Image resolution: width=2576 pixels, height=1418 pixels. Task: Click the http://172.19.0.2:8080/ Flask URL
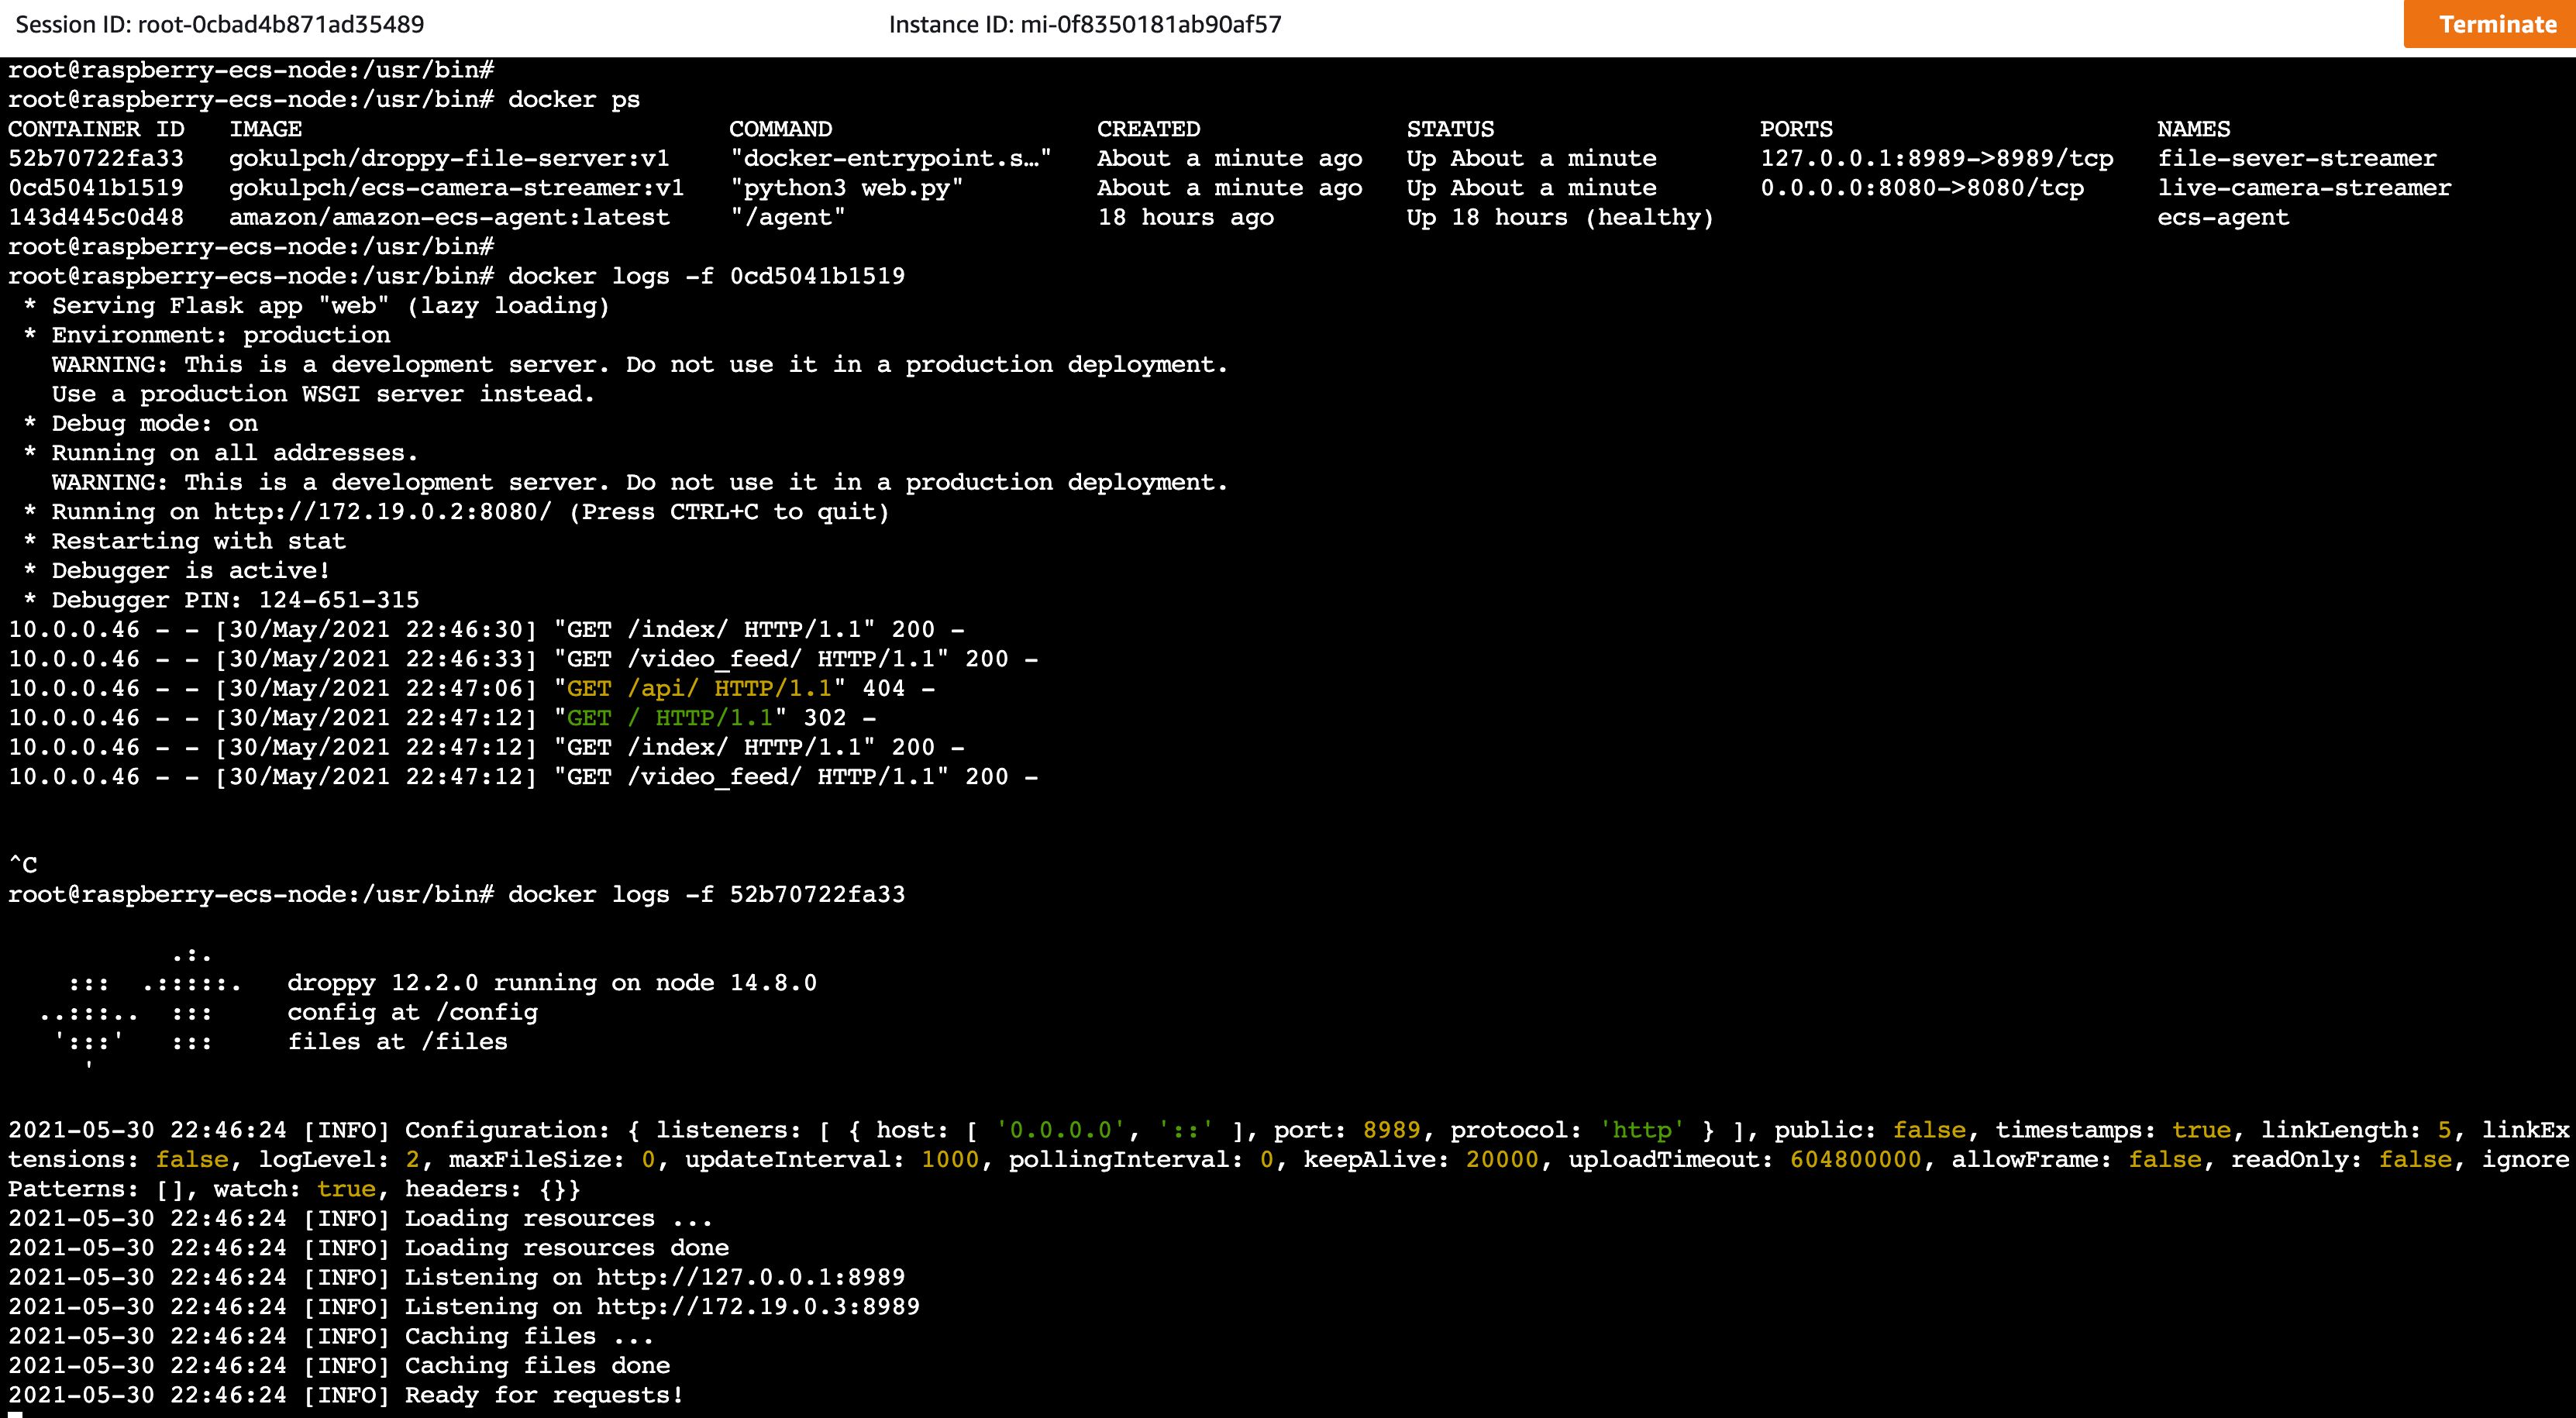point(382,512)
